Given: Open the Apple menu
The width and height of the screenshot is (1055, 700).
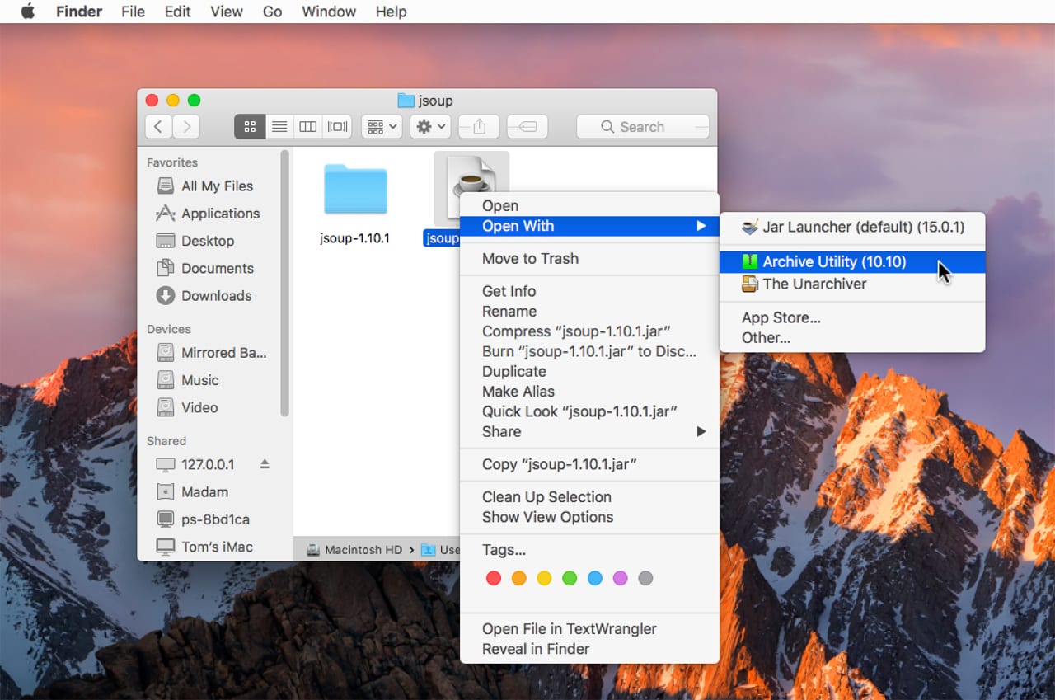Looking at the screenshot, I should 27,12.
